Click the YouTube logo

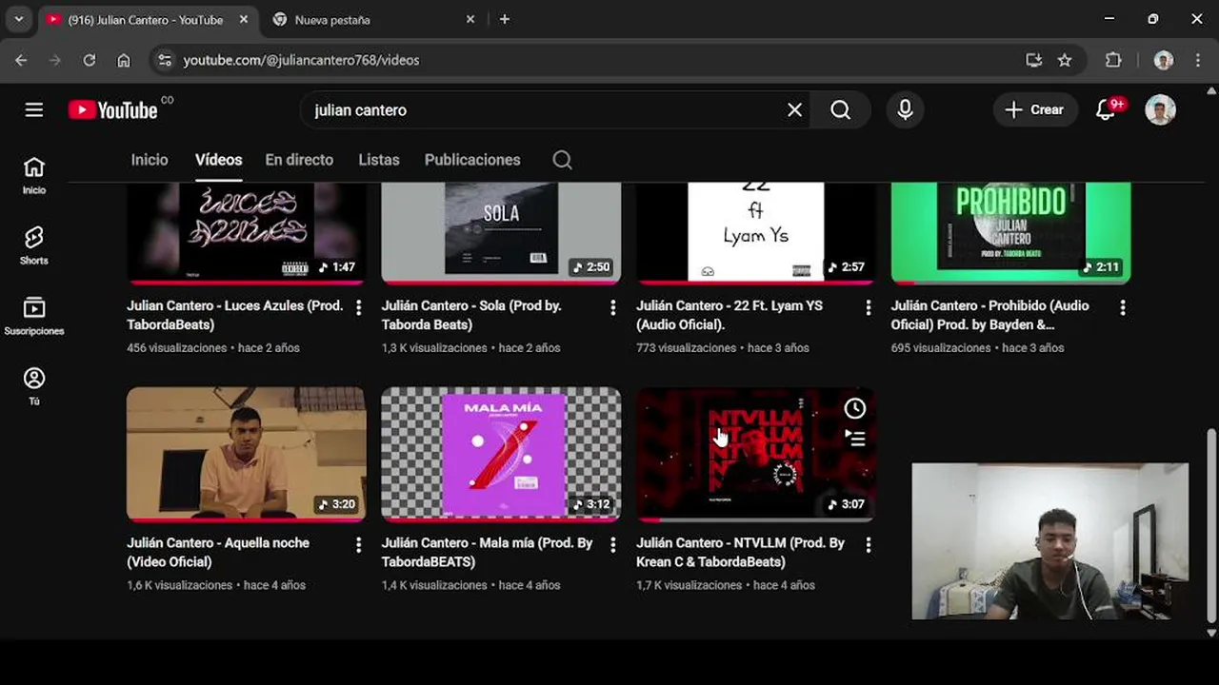113,110
